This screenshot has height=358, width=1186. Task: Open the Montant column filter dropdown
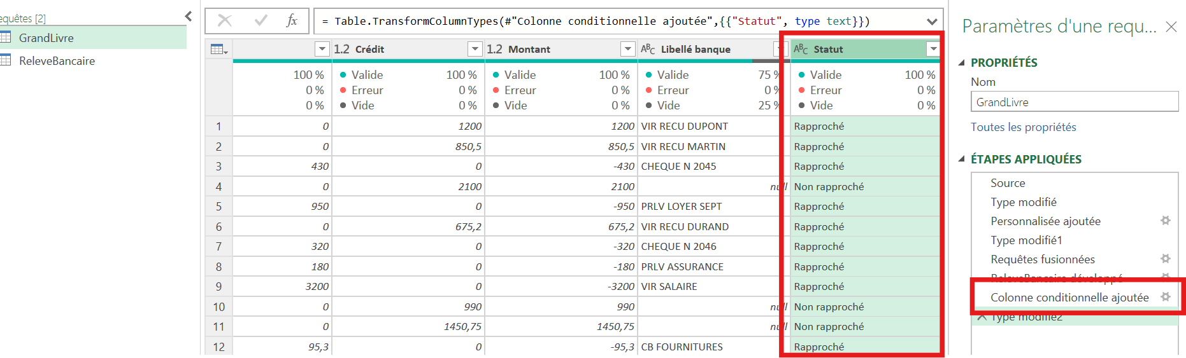[x=628, y=49]
